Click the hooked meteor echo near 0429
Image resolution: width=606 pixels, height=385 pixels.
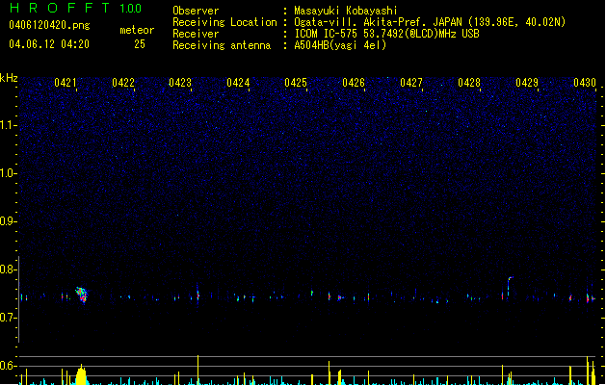pyautogui.click(x=510, y=286)
